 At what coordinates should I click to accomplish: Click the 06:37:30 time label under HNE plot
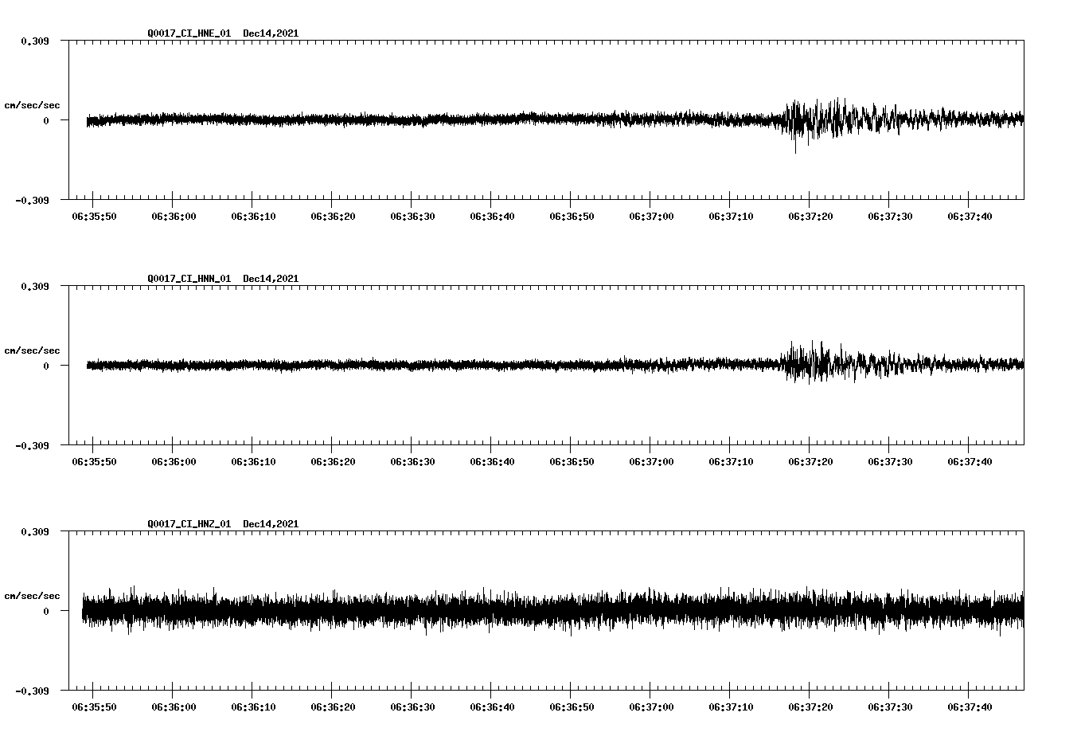coord(890,217)
